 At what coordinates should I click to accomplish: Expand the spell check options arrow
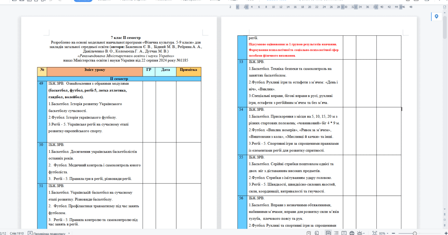pos(69,234)
